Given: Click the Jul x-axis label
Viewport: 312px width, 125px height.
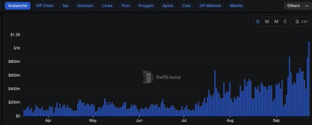Looking at the screenshot, I should (184, 121).
